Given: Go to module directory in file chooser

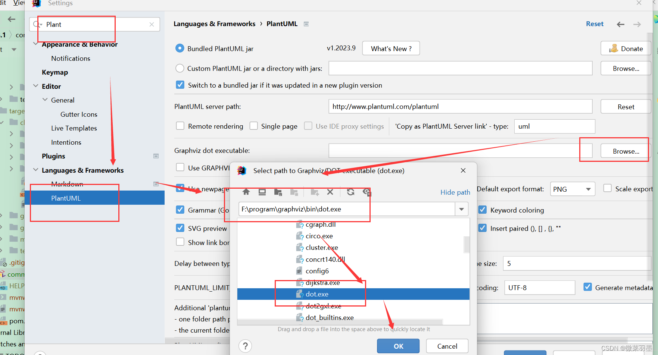Looking at the screenshot, I should 294,192.
